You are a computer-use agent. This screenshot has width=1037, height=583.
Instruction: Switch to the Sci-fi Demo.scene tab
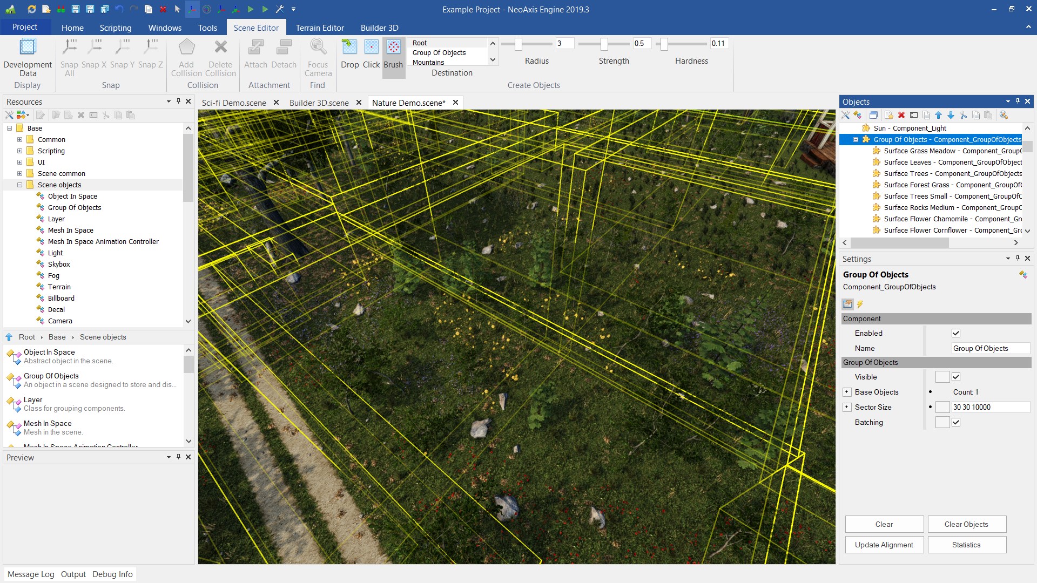pos(234,103)
